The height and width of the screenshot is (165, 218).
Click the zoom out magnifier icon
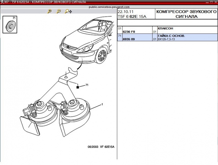click(x=59, y=12)
